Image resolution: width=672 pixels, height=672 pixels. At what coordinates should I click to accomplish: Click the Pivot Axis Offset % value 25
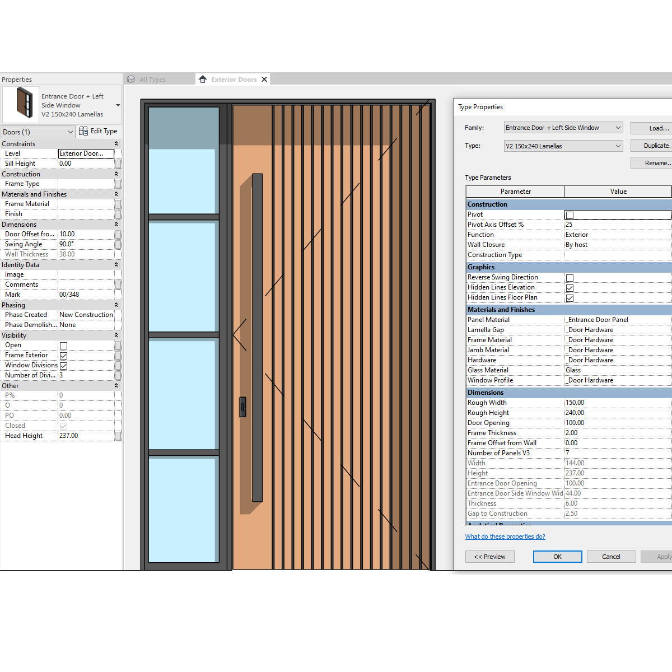618,225
